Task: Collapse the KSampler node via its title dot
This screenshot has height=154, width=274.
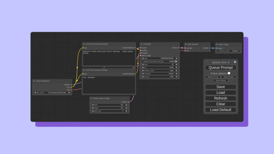Action: [x=141, y=44]
